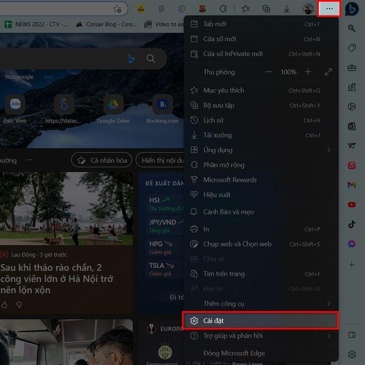The width and height of the screenshot is (365, 365).
Task: Expand Thêm công cụ submenu
Action: coord(261,304)
